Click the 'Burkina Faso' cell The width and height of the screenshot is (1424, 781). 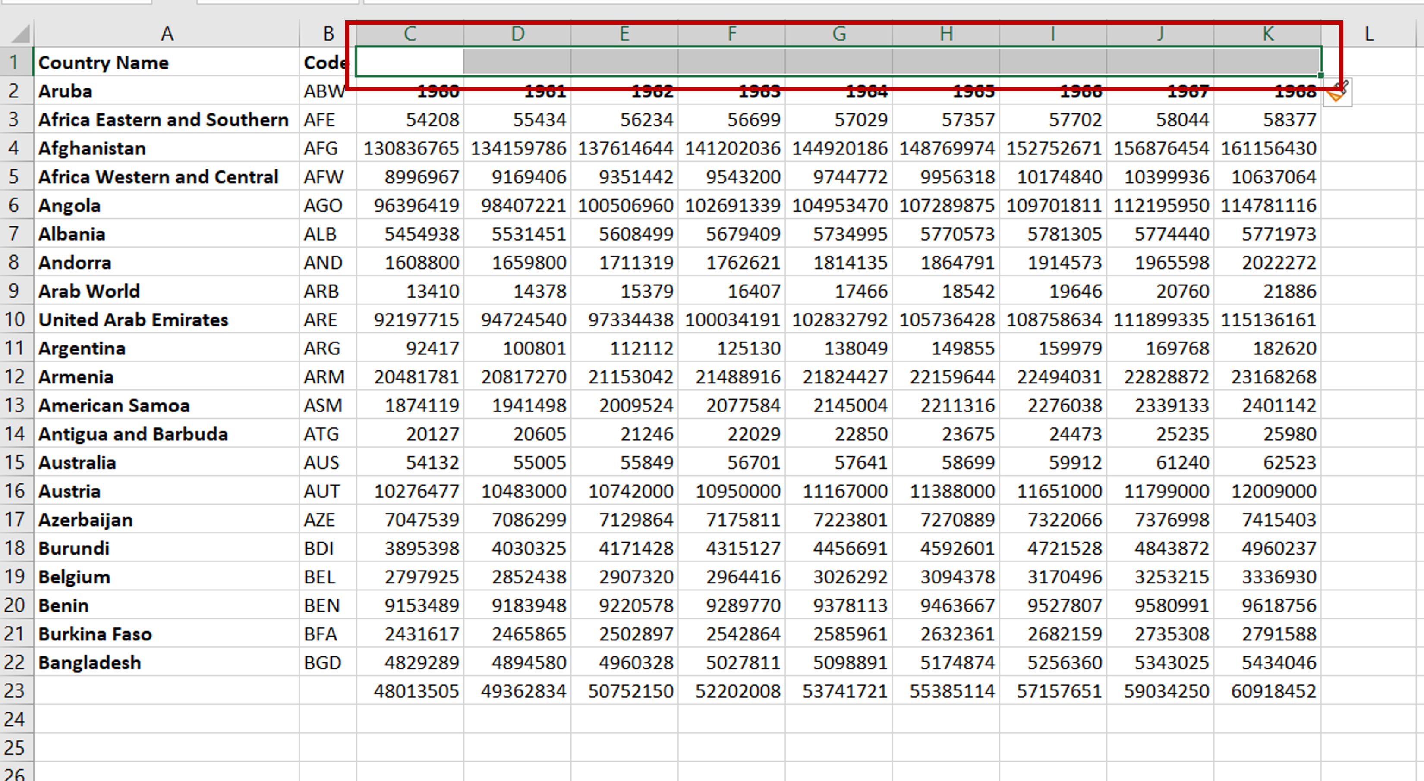[167, 634]
